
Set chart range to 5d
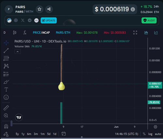click(x=49, y=134)
